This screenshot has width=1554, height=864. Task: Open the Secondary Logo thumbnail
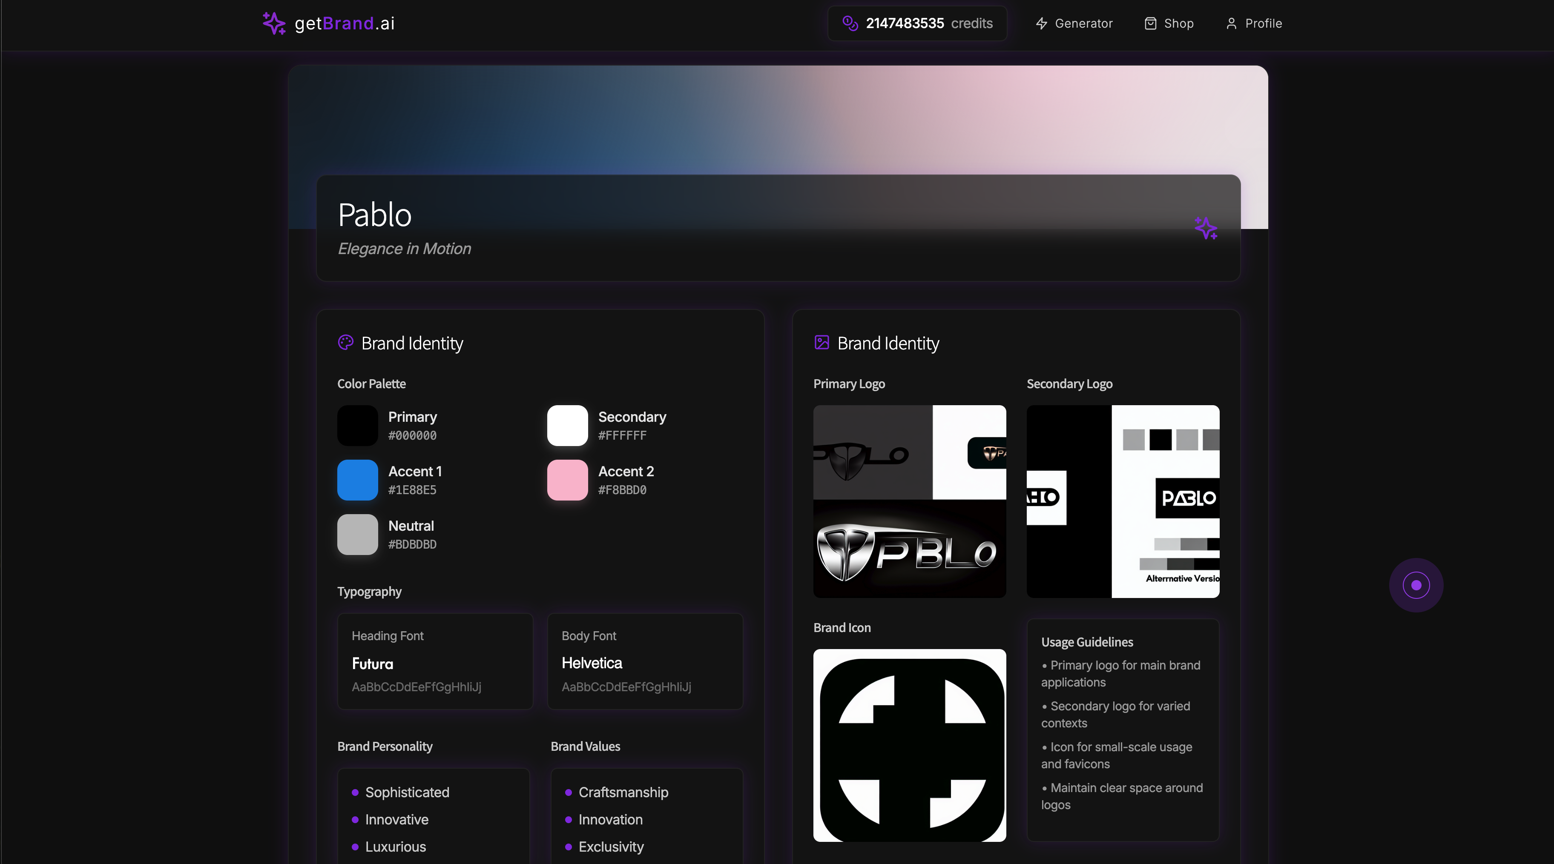coord(1123,501)
